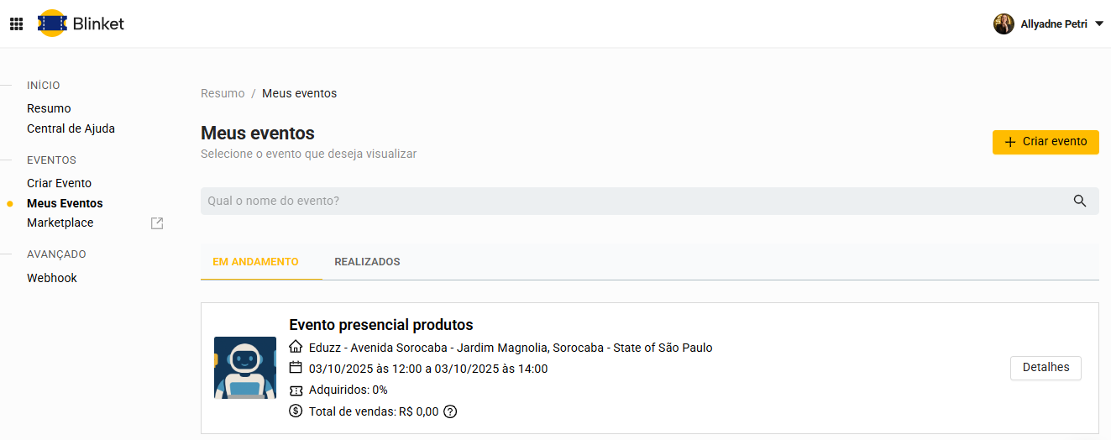This screenshot has width=1111, height=440.
Task: Click the dollar icon beside Total de vendas
Action: (296, 411)
